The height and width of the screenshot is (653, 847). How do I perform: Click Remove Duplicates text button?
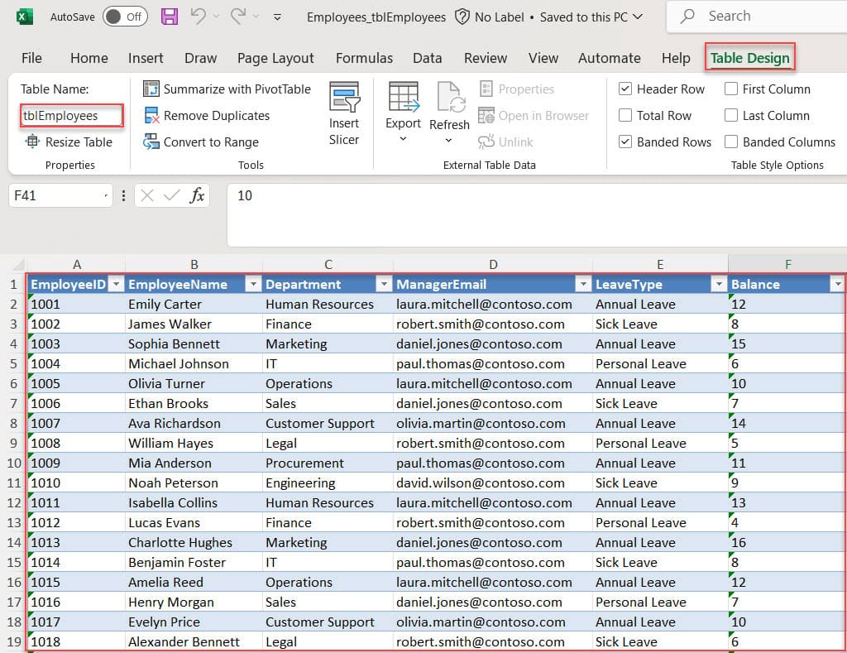[217, 115]
